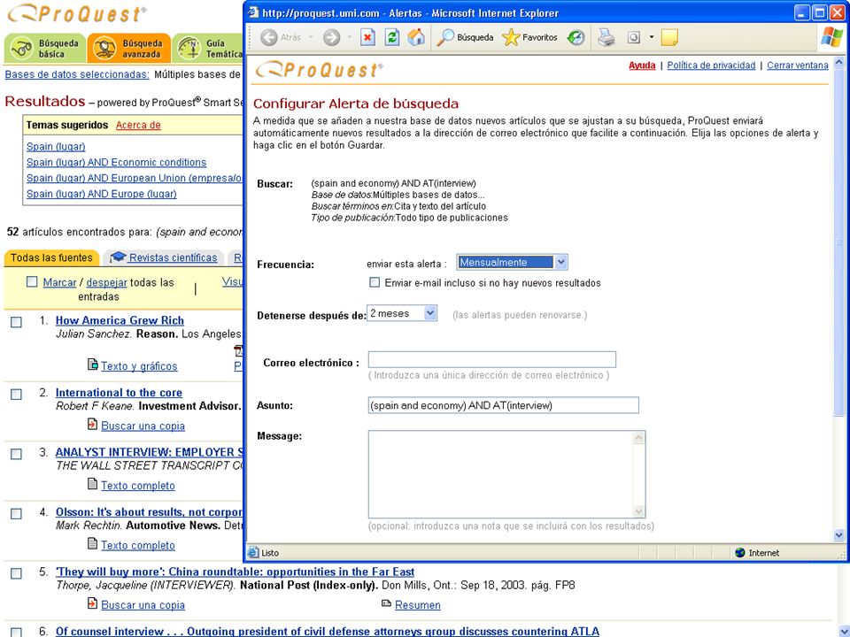Open article "'They will buy more': China roundtable"
850x637 pixels.
click(235, 572)
